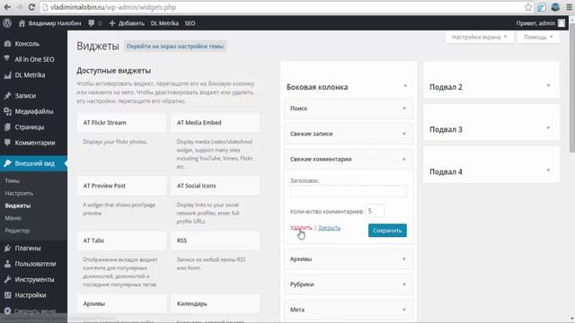575x323 pixels.
Task: Click the plus Добавить icon
Action: click(112, 23)
